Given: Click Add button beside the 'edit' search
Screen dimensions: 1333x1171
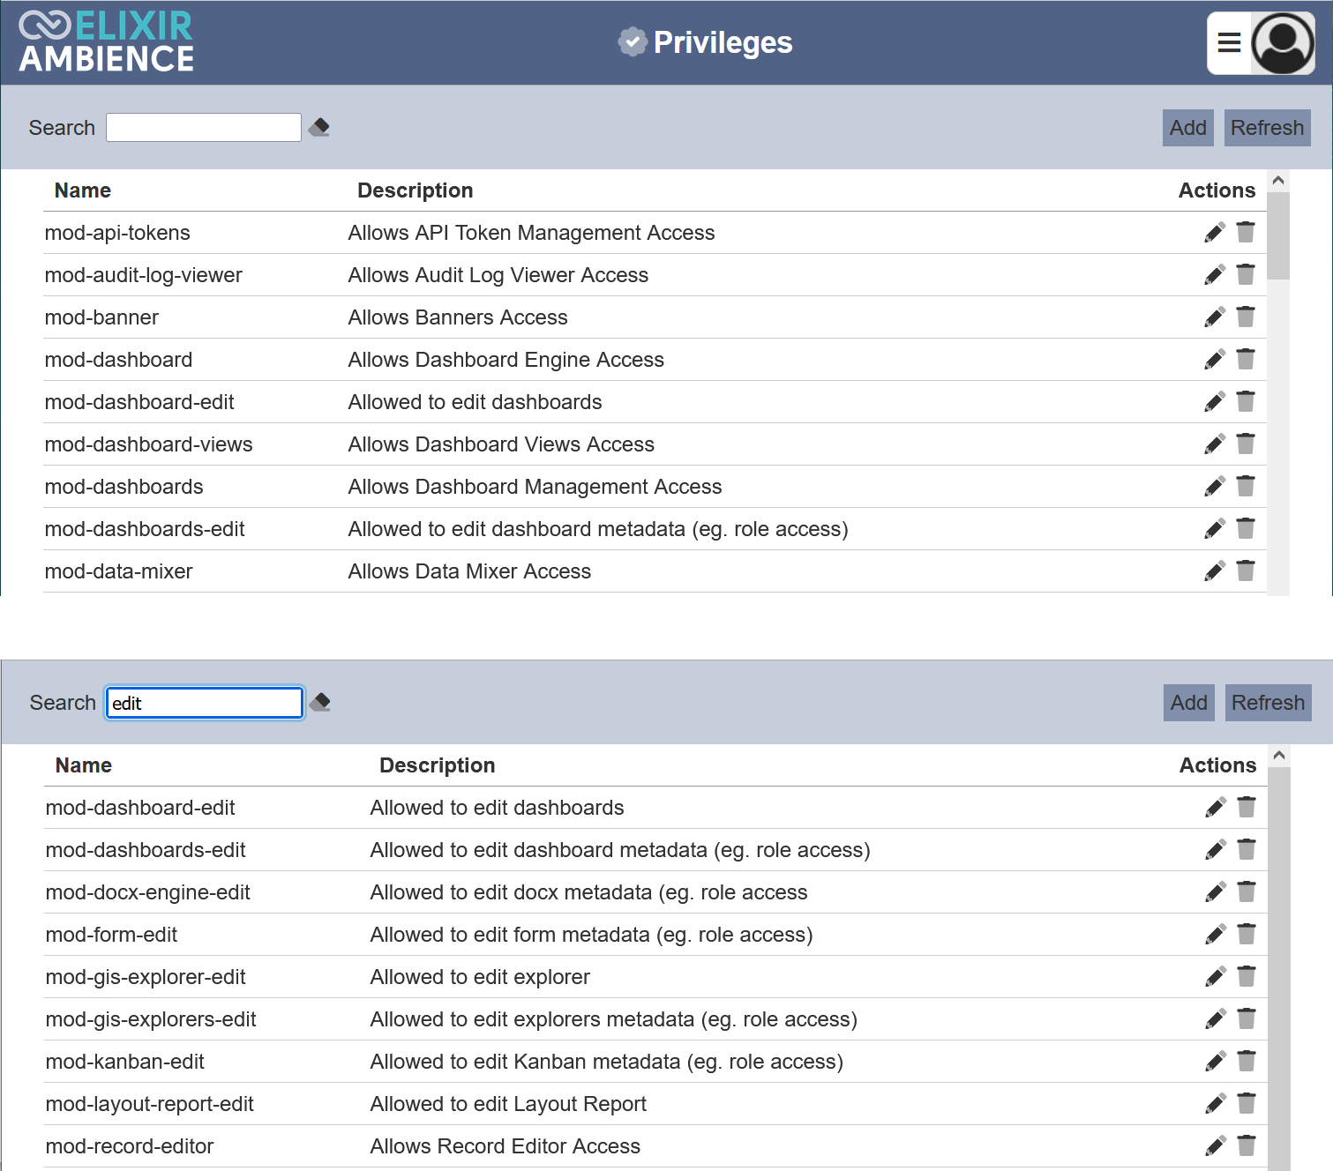Looking at the screenshot, I should pos(1188,703).
